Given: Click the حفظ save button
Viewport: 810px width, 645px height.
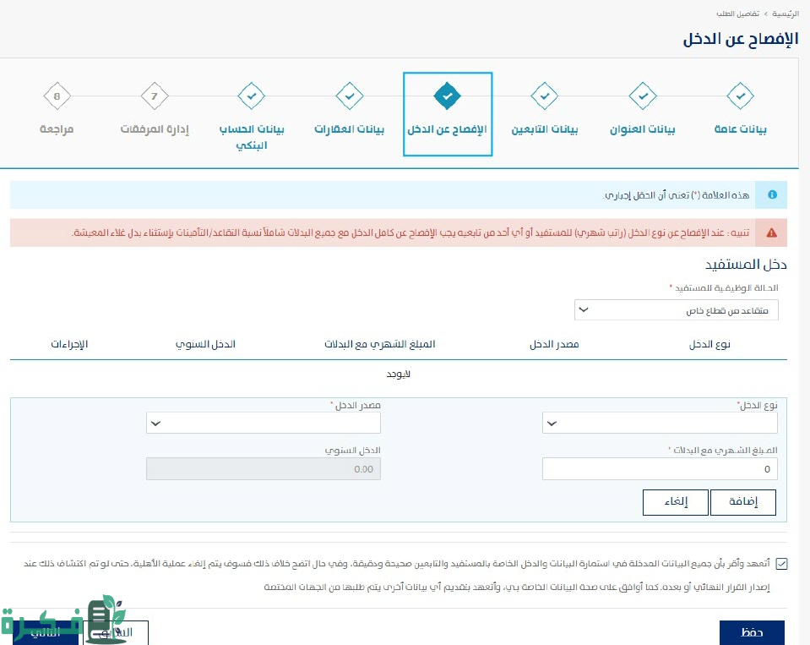Looking at the screenshot, I should point(752,632).
